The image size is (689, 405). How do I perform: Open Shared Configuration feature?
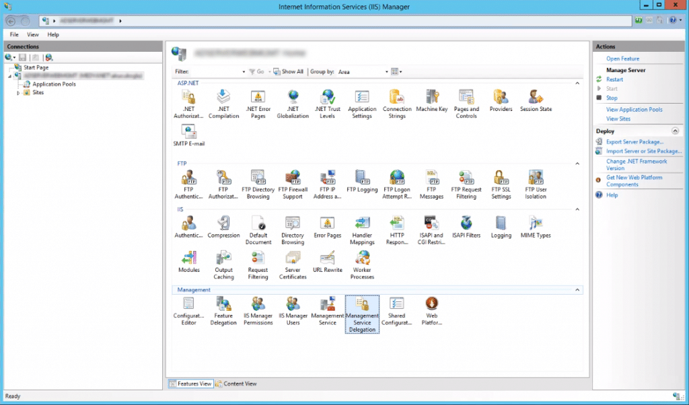397,311
